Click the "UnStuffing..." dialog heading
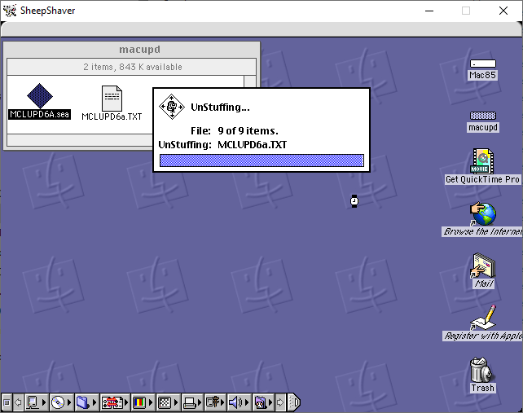Screen dimensions: 523x413 pos(220,107)
